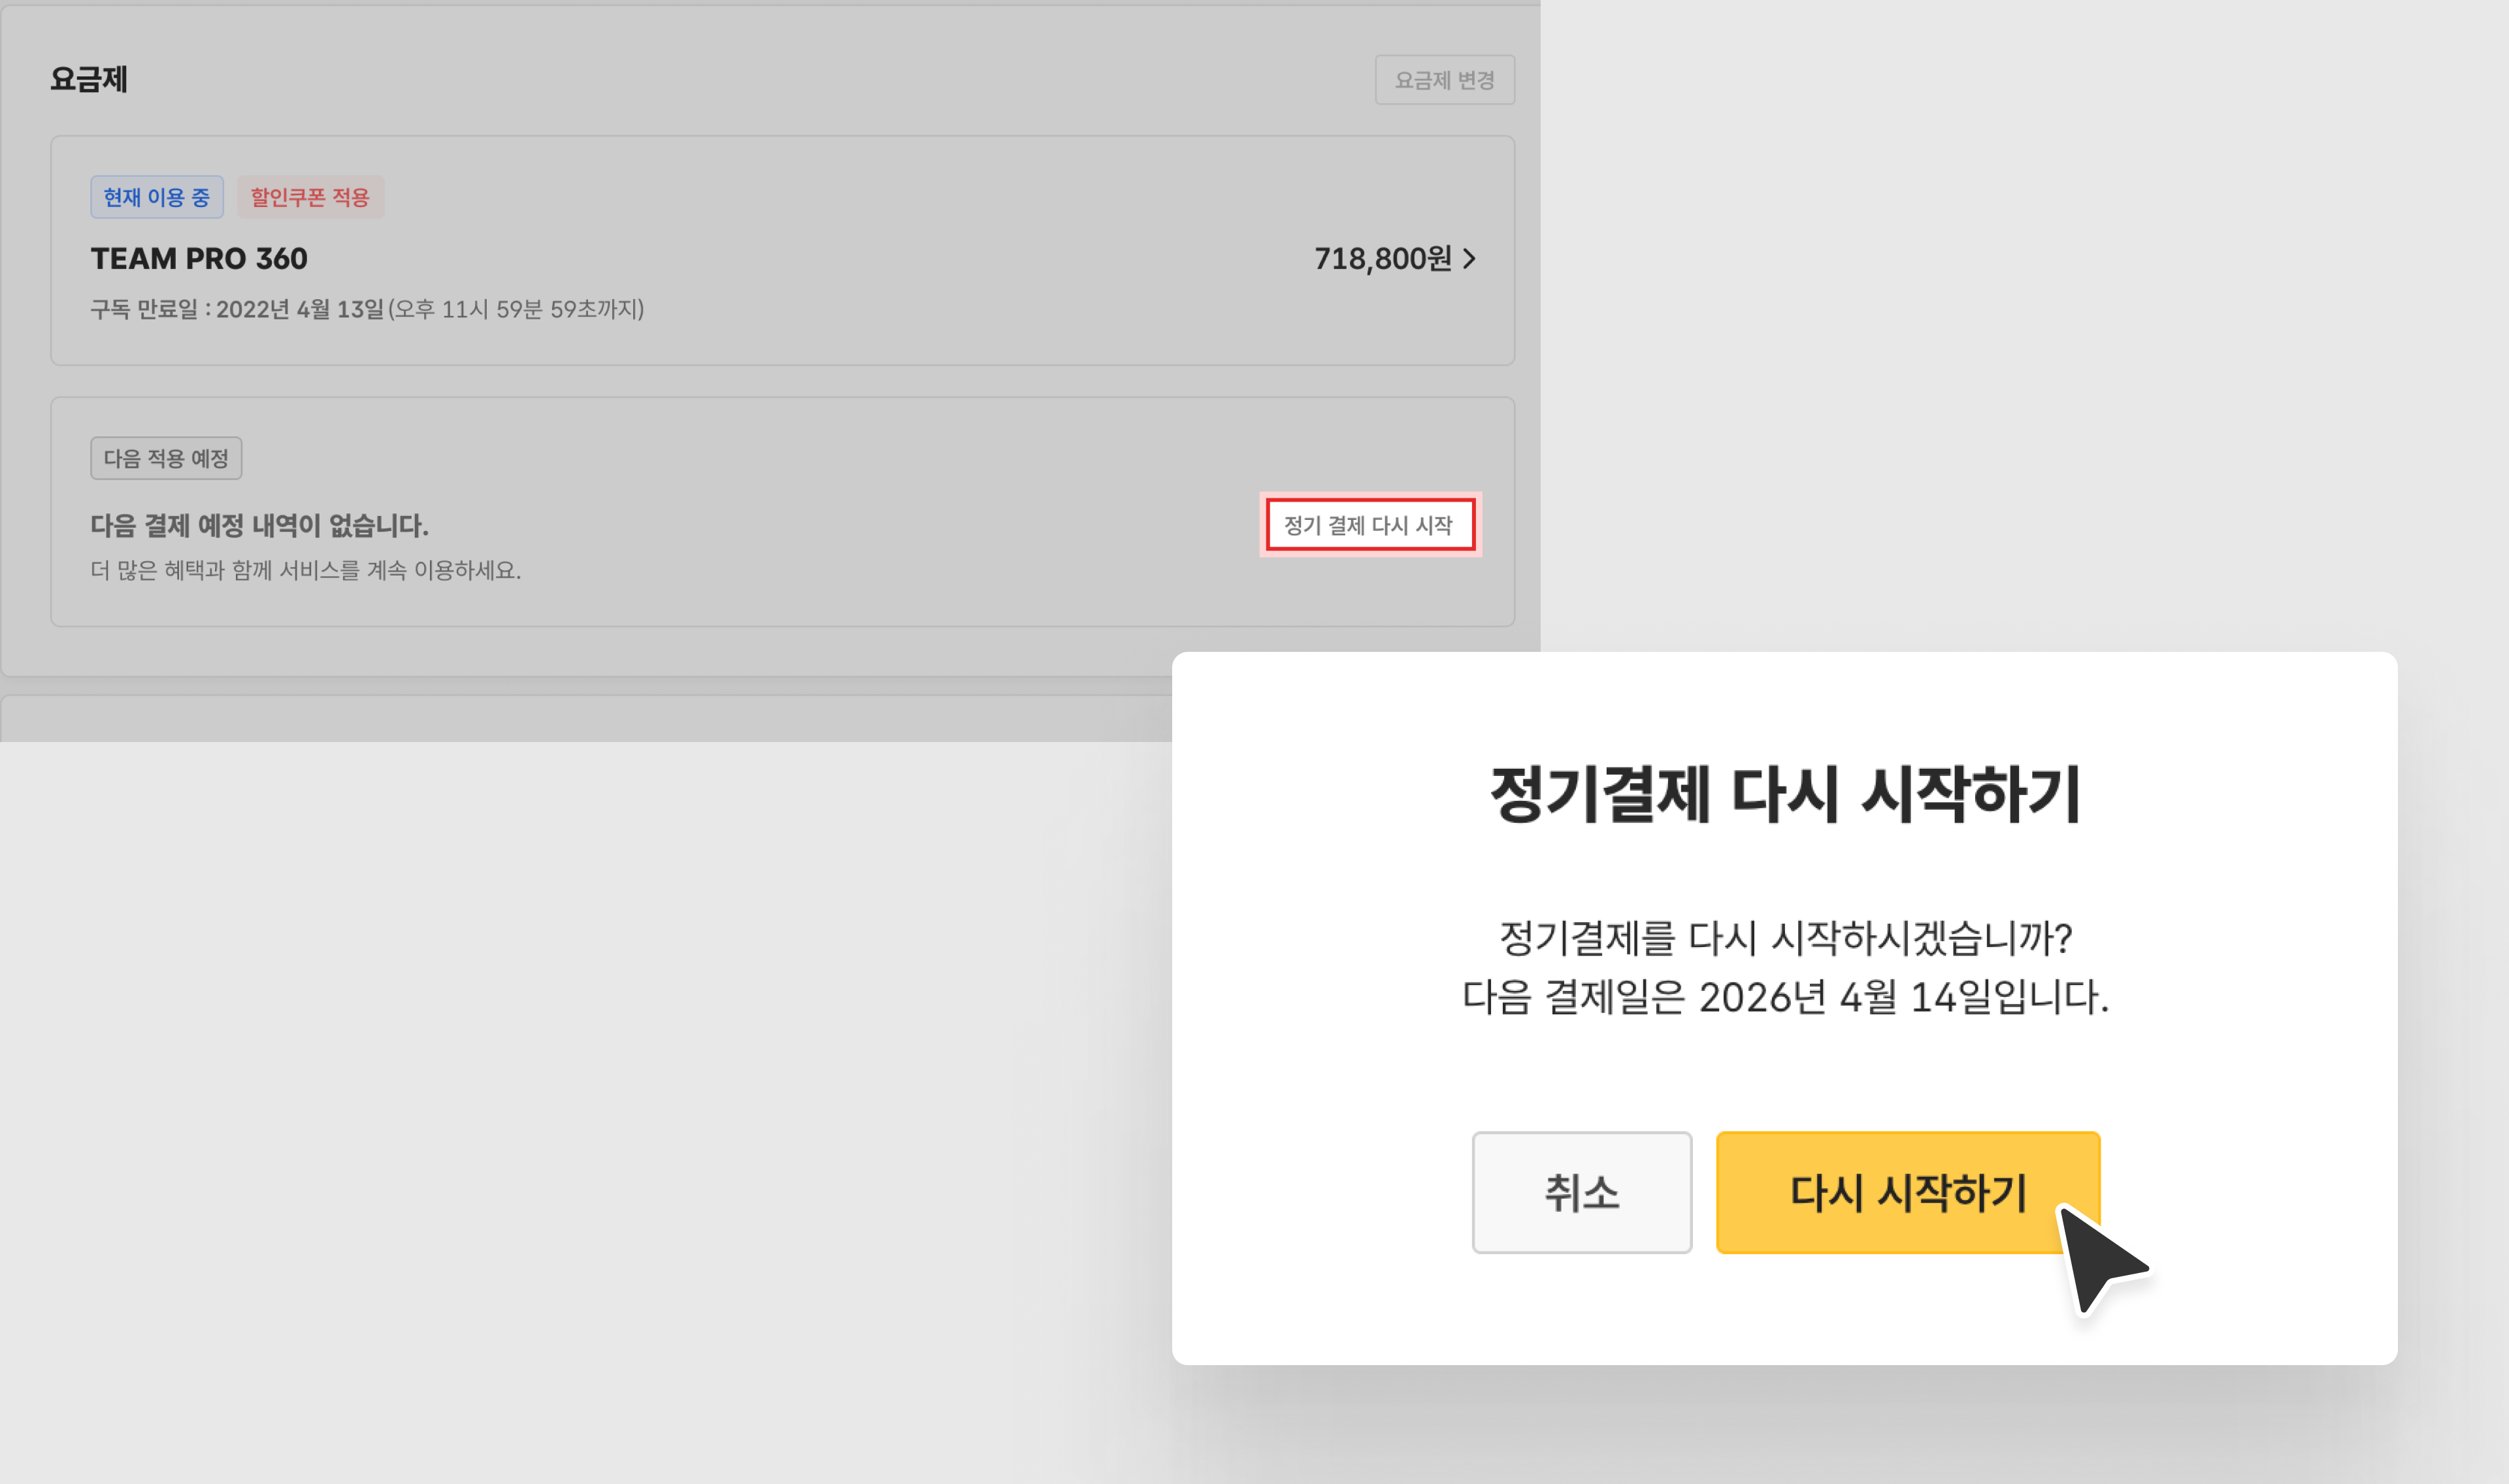Select the 현재 이용 중 badge
The width and height of the screenshot is (2509, 1484).
157,197
